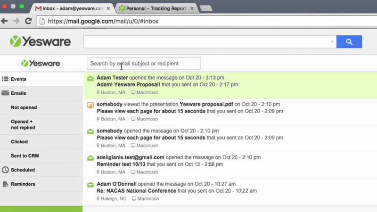
Task: Click the Adam O'Donnell name link
Action: (116, 184)
